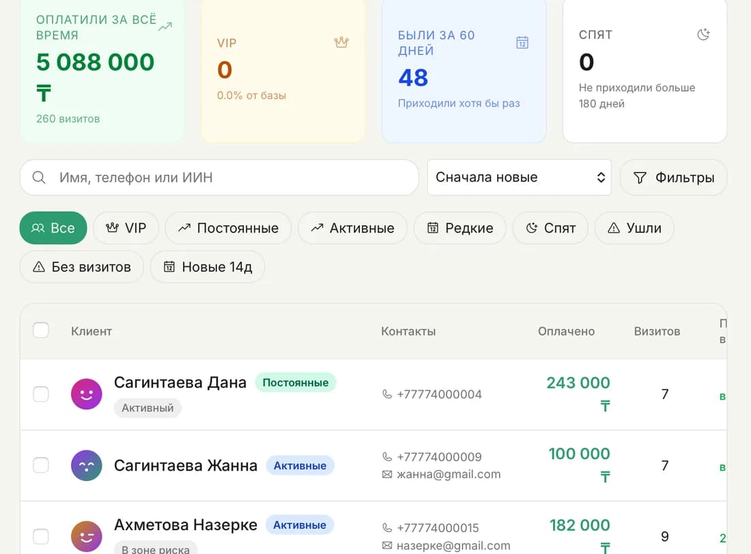Tick the checkbox for Сагинтаева Дана
751x554 pixels.
coord(41,394)
